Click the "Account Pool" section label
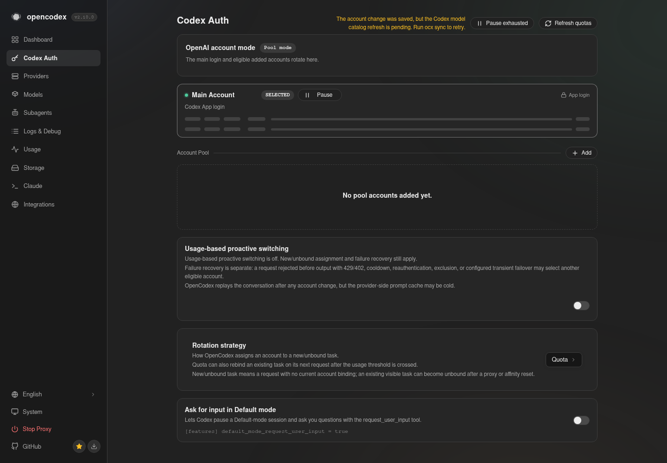The image size is (667, 463). pos(193,153)
